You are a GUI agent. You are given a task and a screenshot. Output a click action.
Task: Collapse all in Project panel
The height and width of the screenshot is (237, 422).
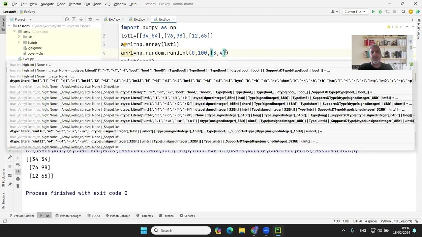(81, 19)
